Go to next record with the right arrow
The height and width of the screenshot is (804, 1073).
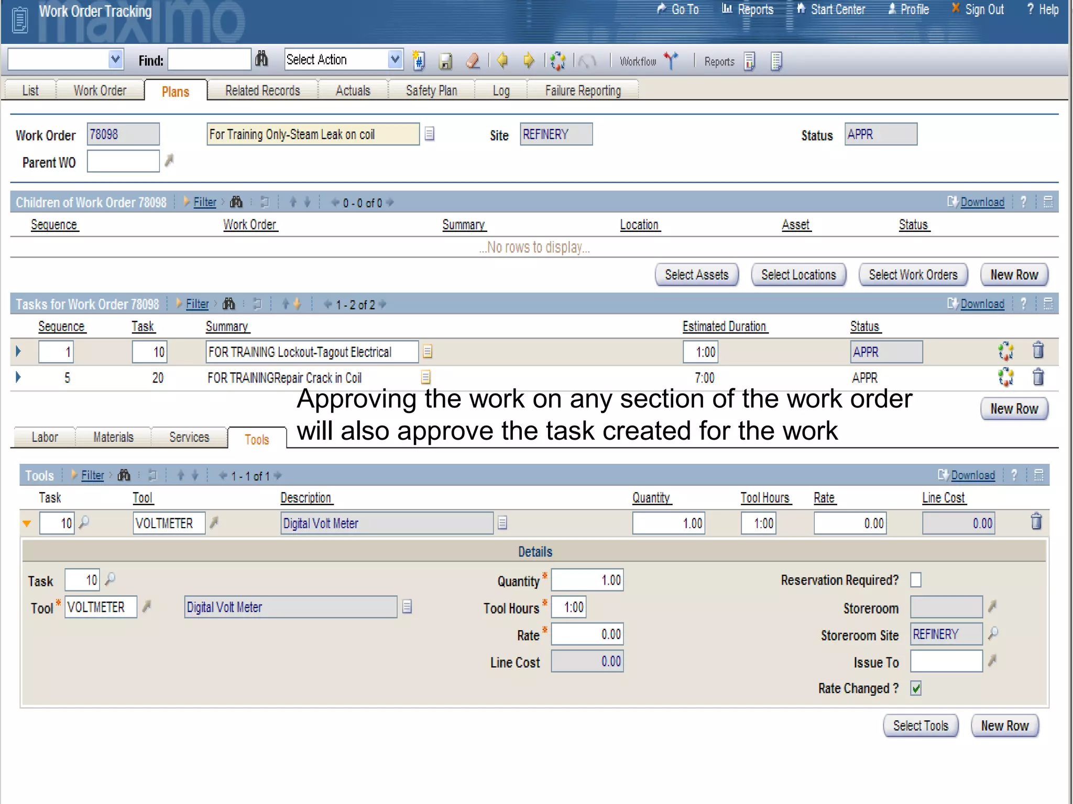[529, 61]
